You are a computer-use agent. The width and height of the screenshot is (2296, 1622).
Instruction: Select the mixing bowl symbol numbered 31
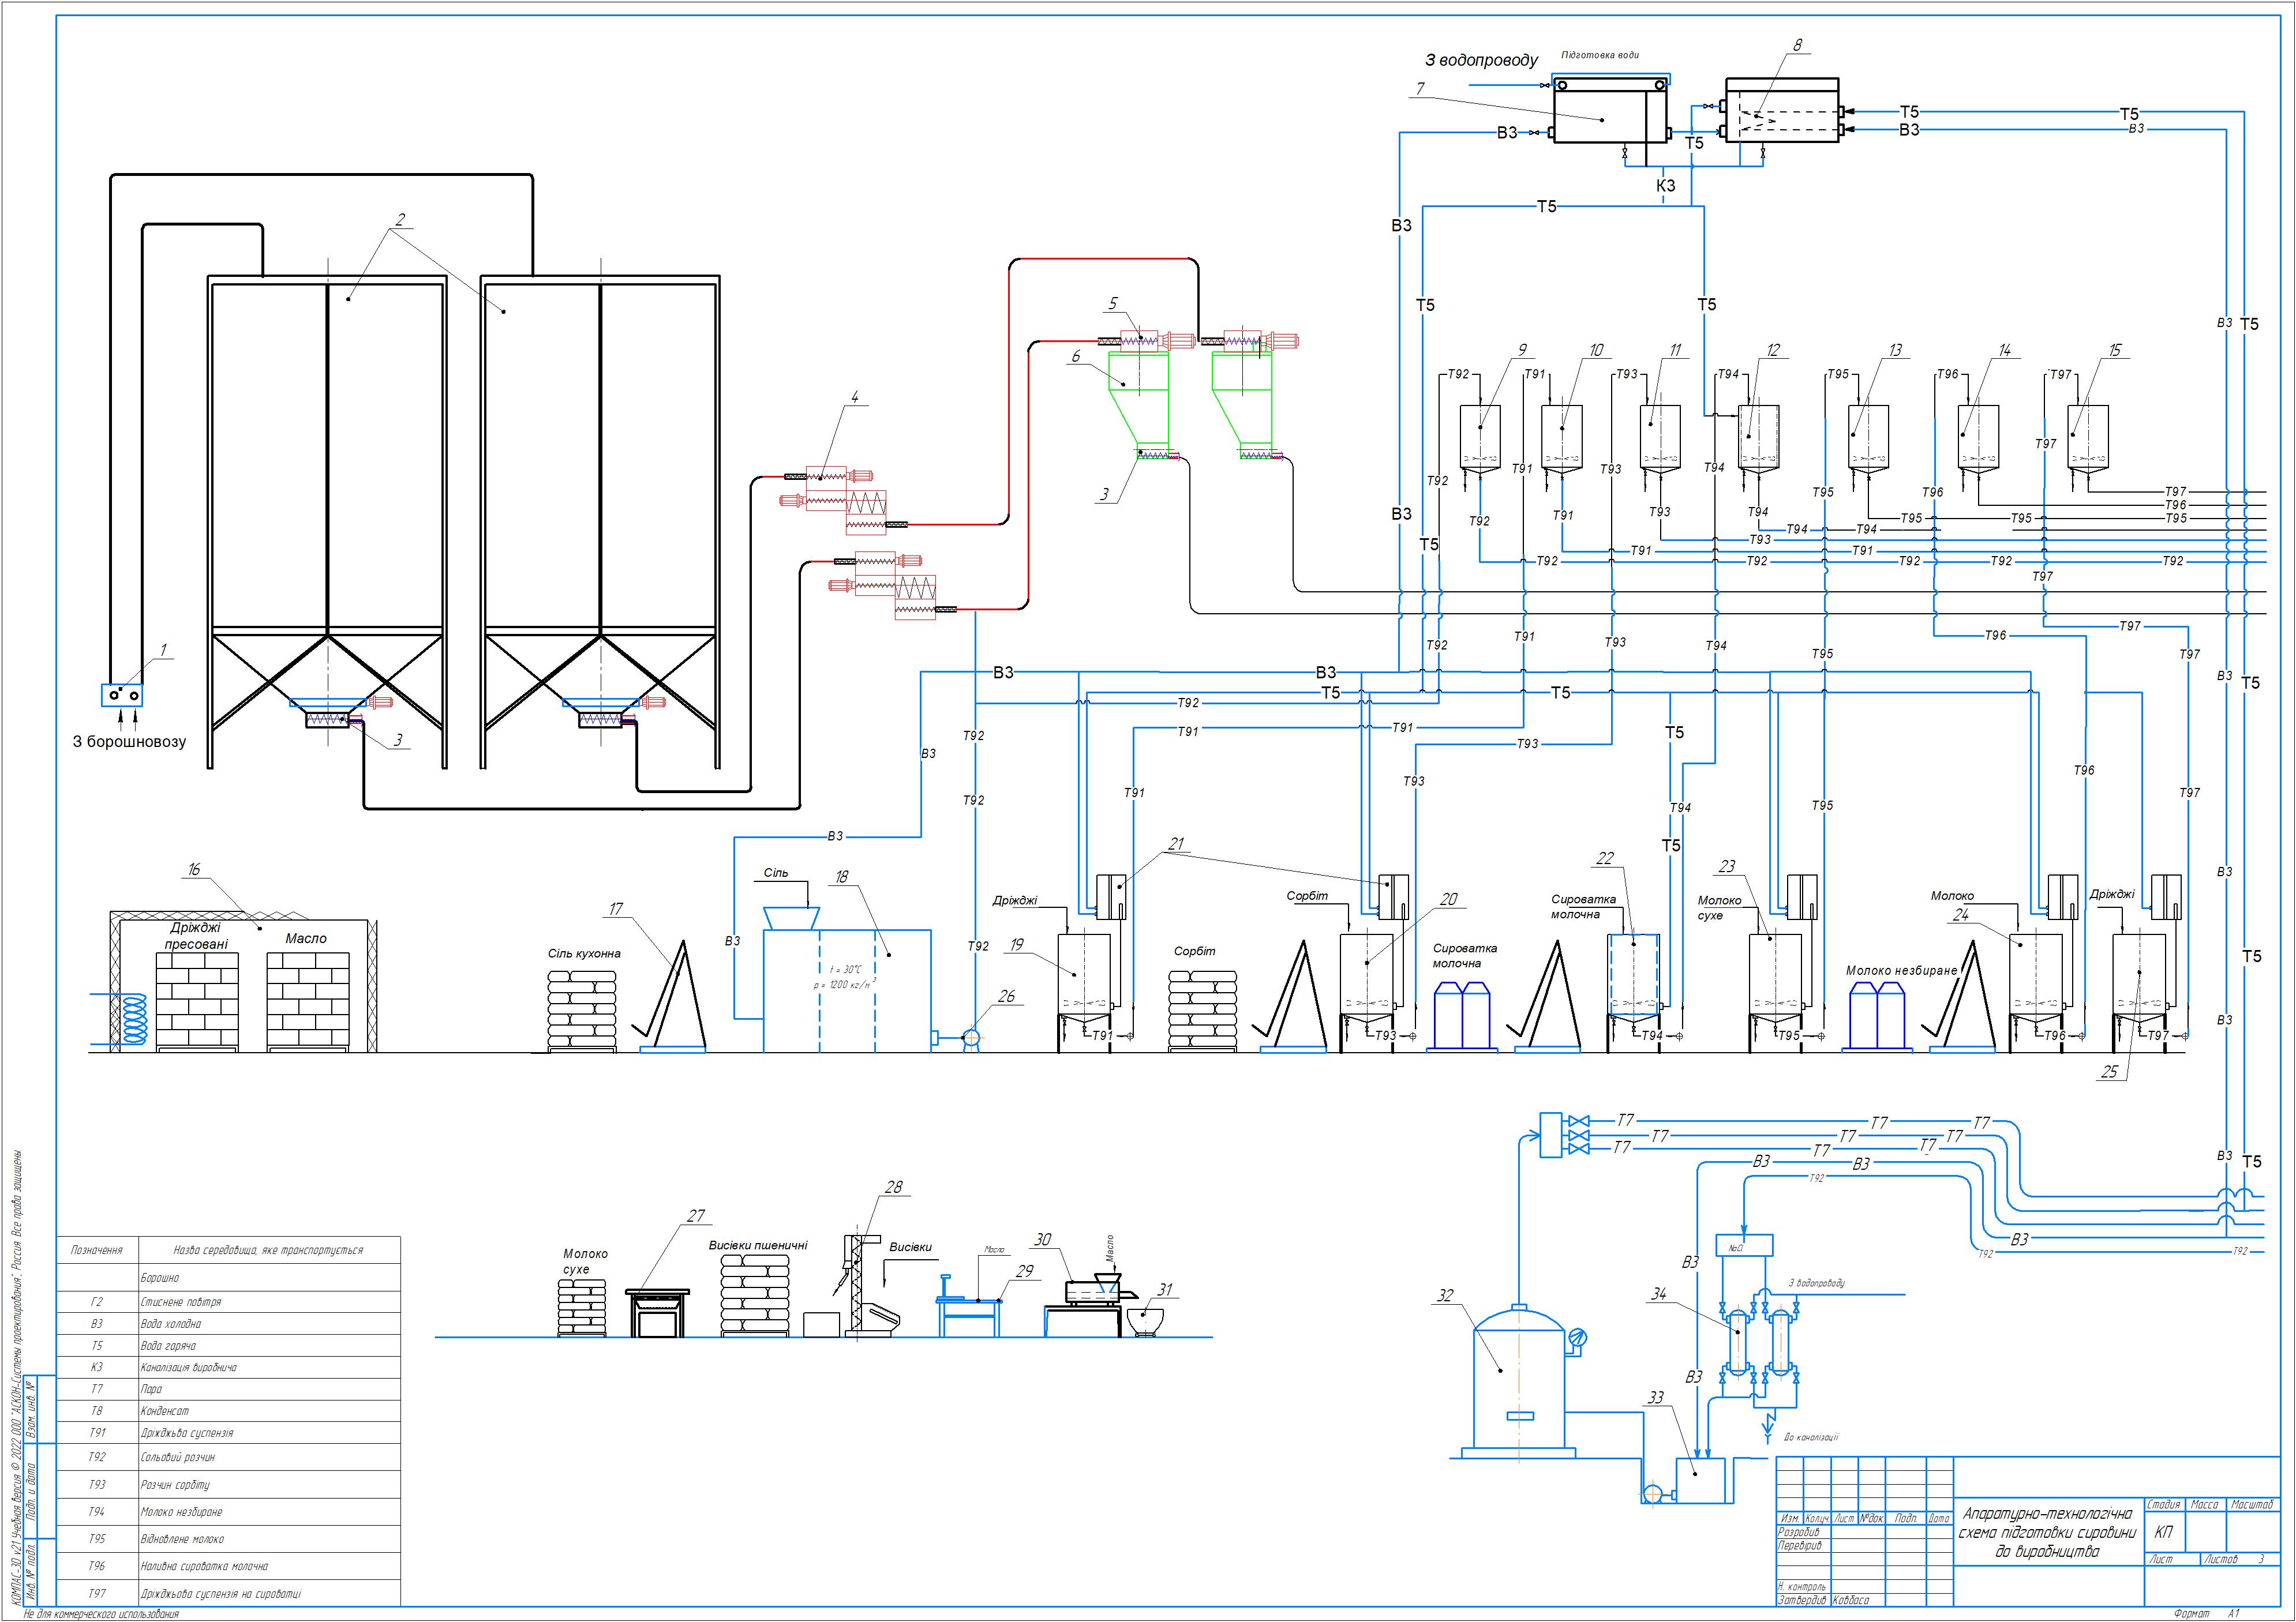[x=1144, y=1322]
